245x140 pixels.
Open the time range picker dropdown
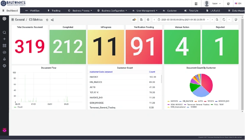pos(183,20)
